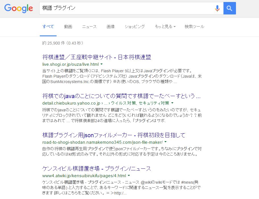259x199 pixels.
Task: Expand options arrow beside live.shogi.or.jp URL
Action: coord(101,64)
